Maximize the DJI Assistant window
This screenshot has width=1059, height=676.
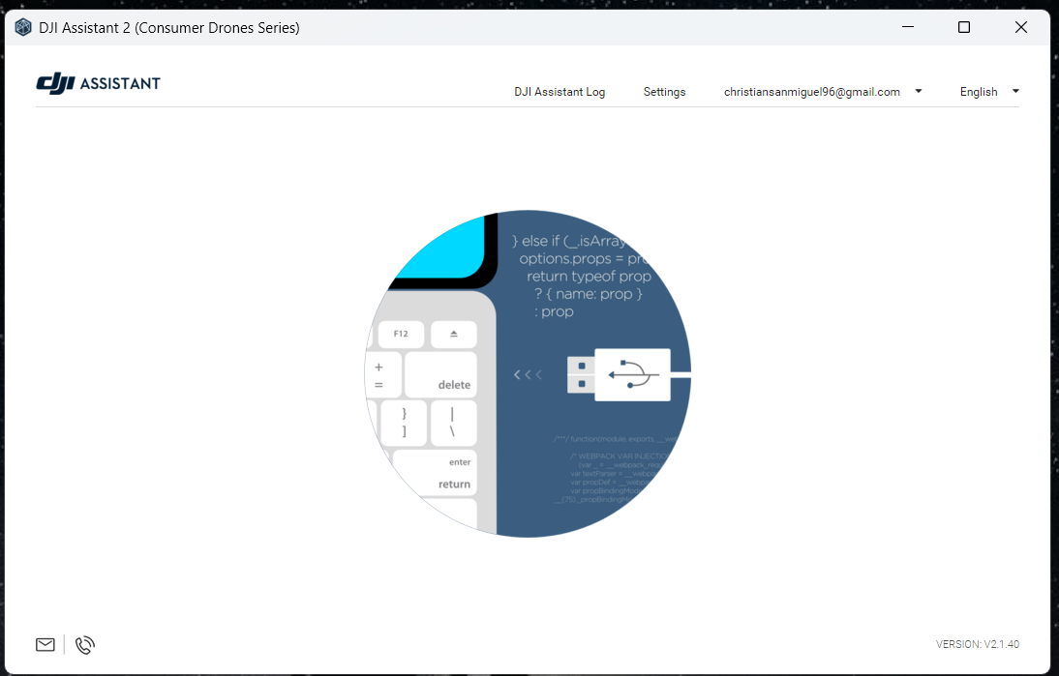click(964, 27)
